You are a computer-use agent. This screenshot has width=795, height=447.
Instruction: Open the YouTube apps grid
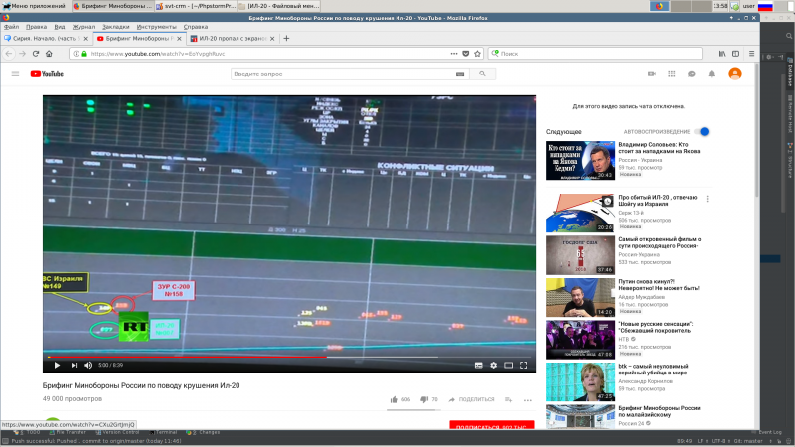point(672,74)
